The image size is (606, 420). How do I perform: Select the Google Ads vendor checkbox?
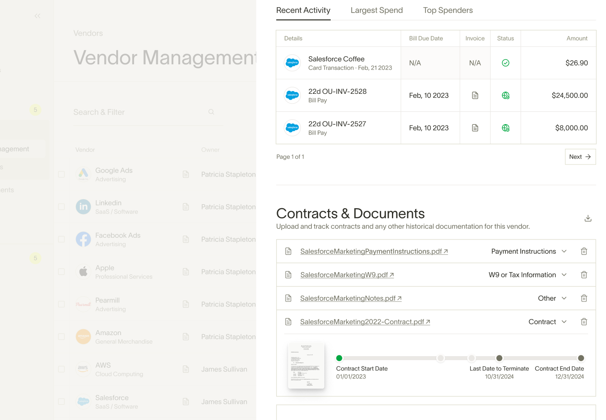click(62, 174)
